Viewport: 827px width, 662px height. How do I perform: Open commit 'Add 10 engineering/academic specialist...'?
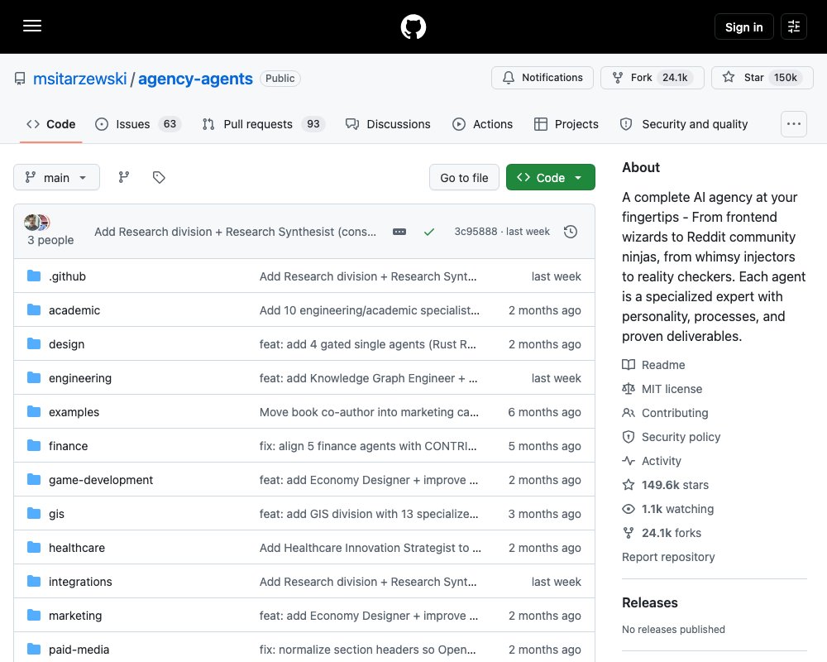tap(370, 310)
